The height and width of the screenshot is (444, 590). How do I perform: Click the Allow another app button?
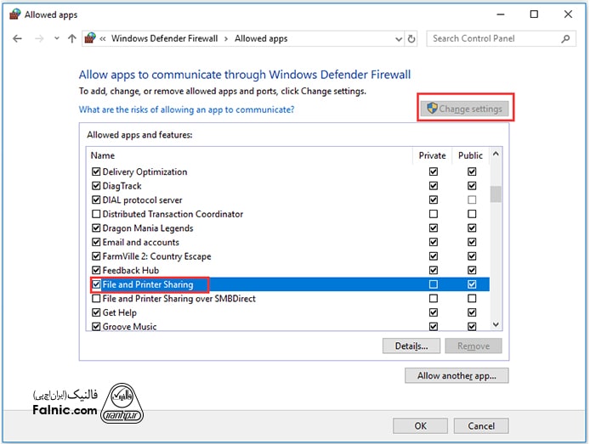(x=457, y=375)
